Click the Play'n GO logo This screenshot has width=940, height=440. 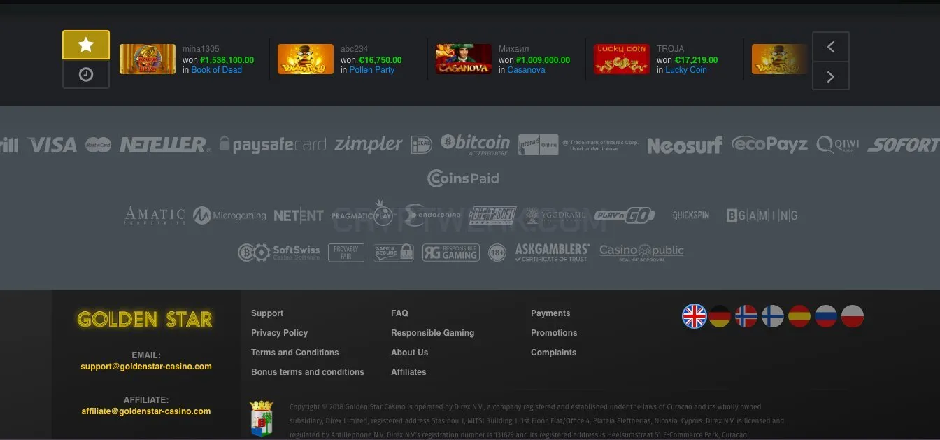[x=625, y=215]
